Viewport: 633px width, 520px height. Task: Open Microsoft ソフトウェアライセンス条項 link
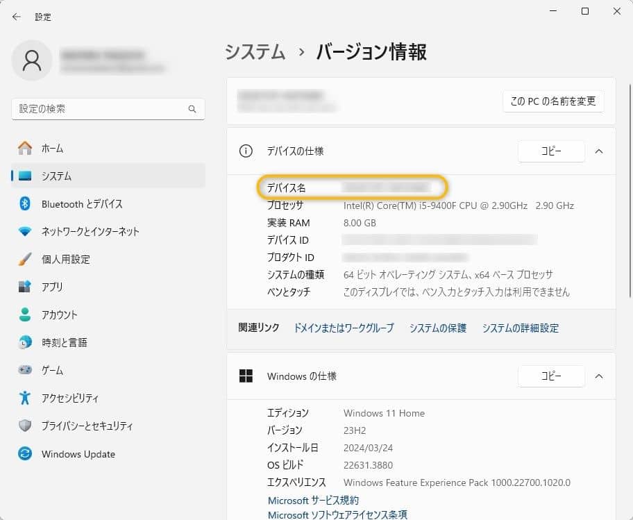tap(337, 514)
